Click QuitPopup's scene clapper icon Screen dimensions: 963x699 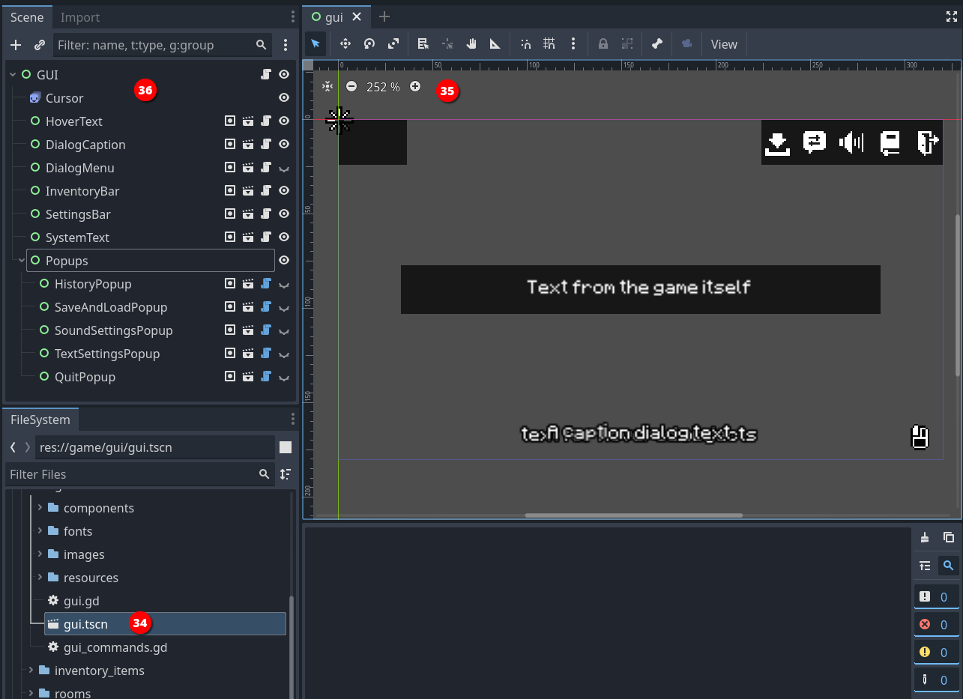(248, 377)
